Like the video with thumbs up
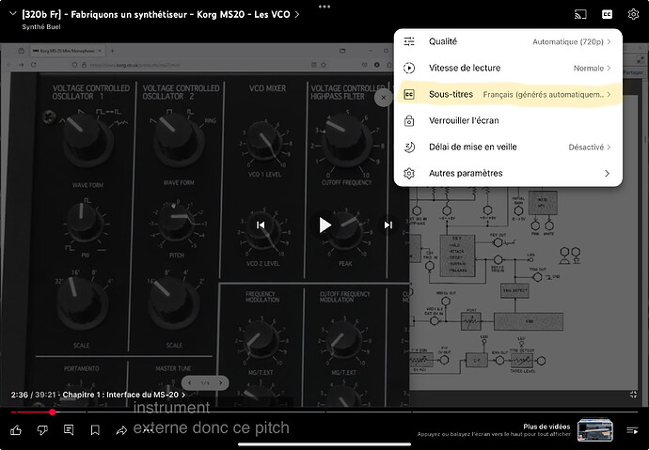Viewport: 649px width, 450px height. click(x=16, y=430)
